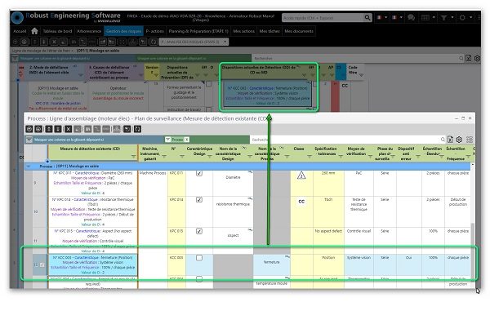Click the search magnifier in quick access box
Viewport: 490px width, 320px height.
point(367,18)
